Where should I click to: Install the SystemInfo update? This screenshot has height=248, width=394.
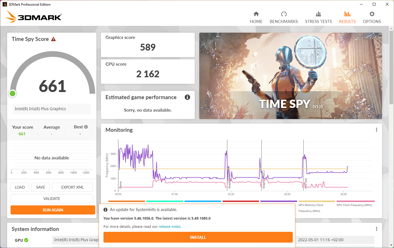[x=198, y=237]
